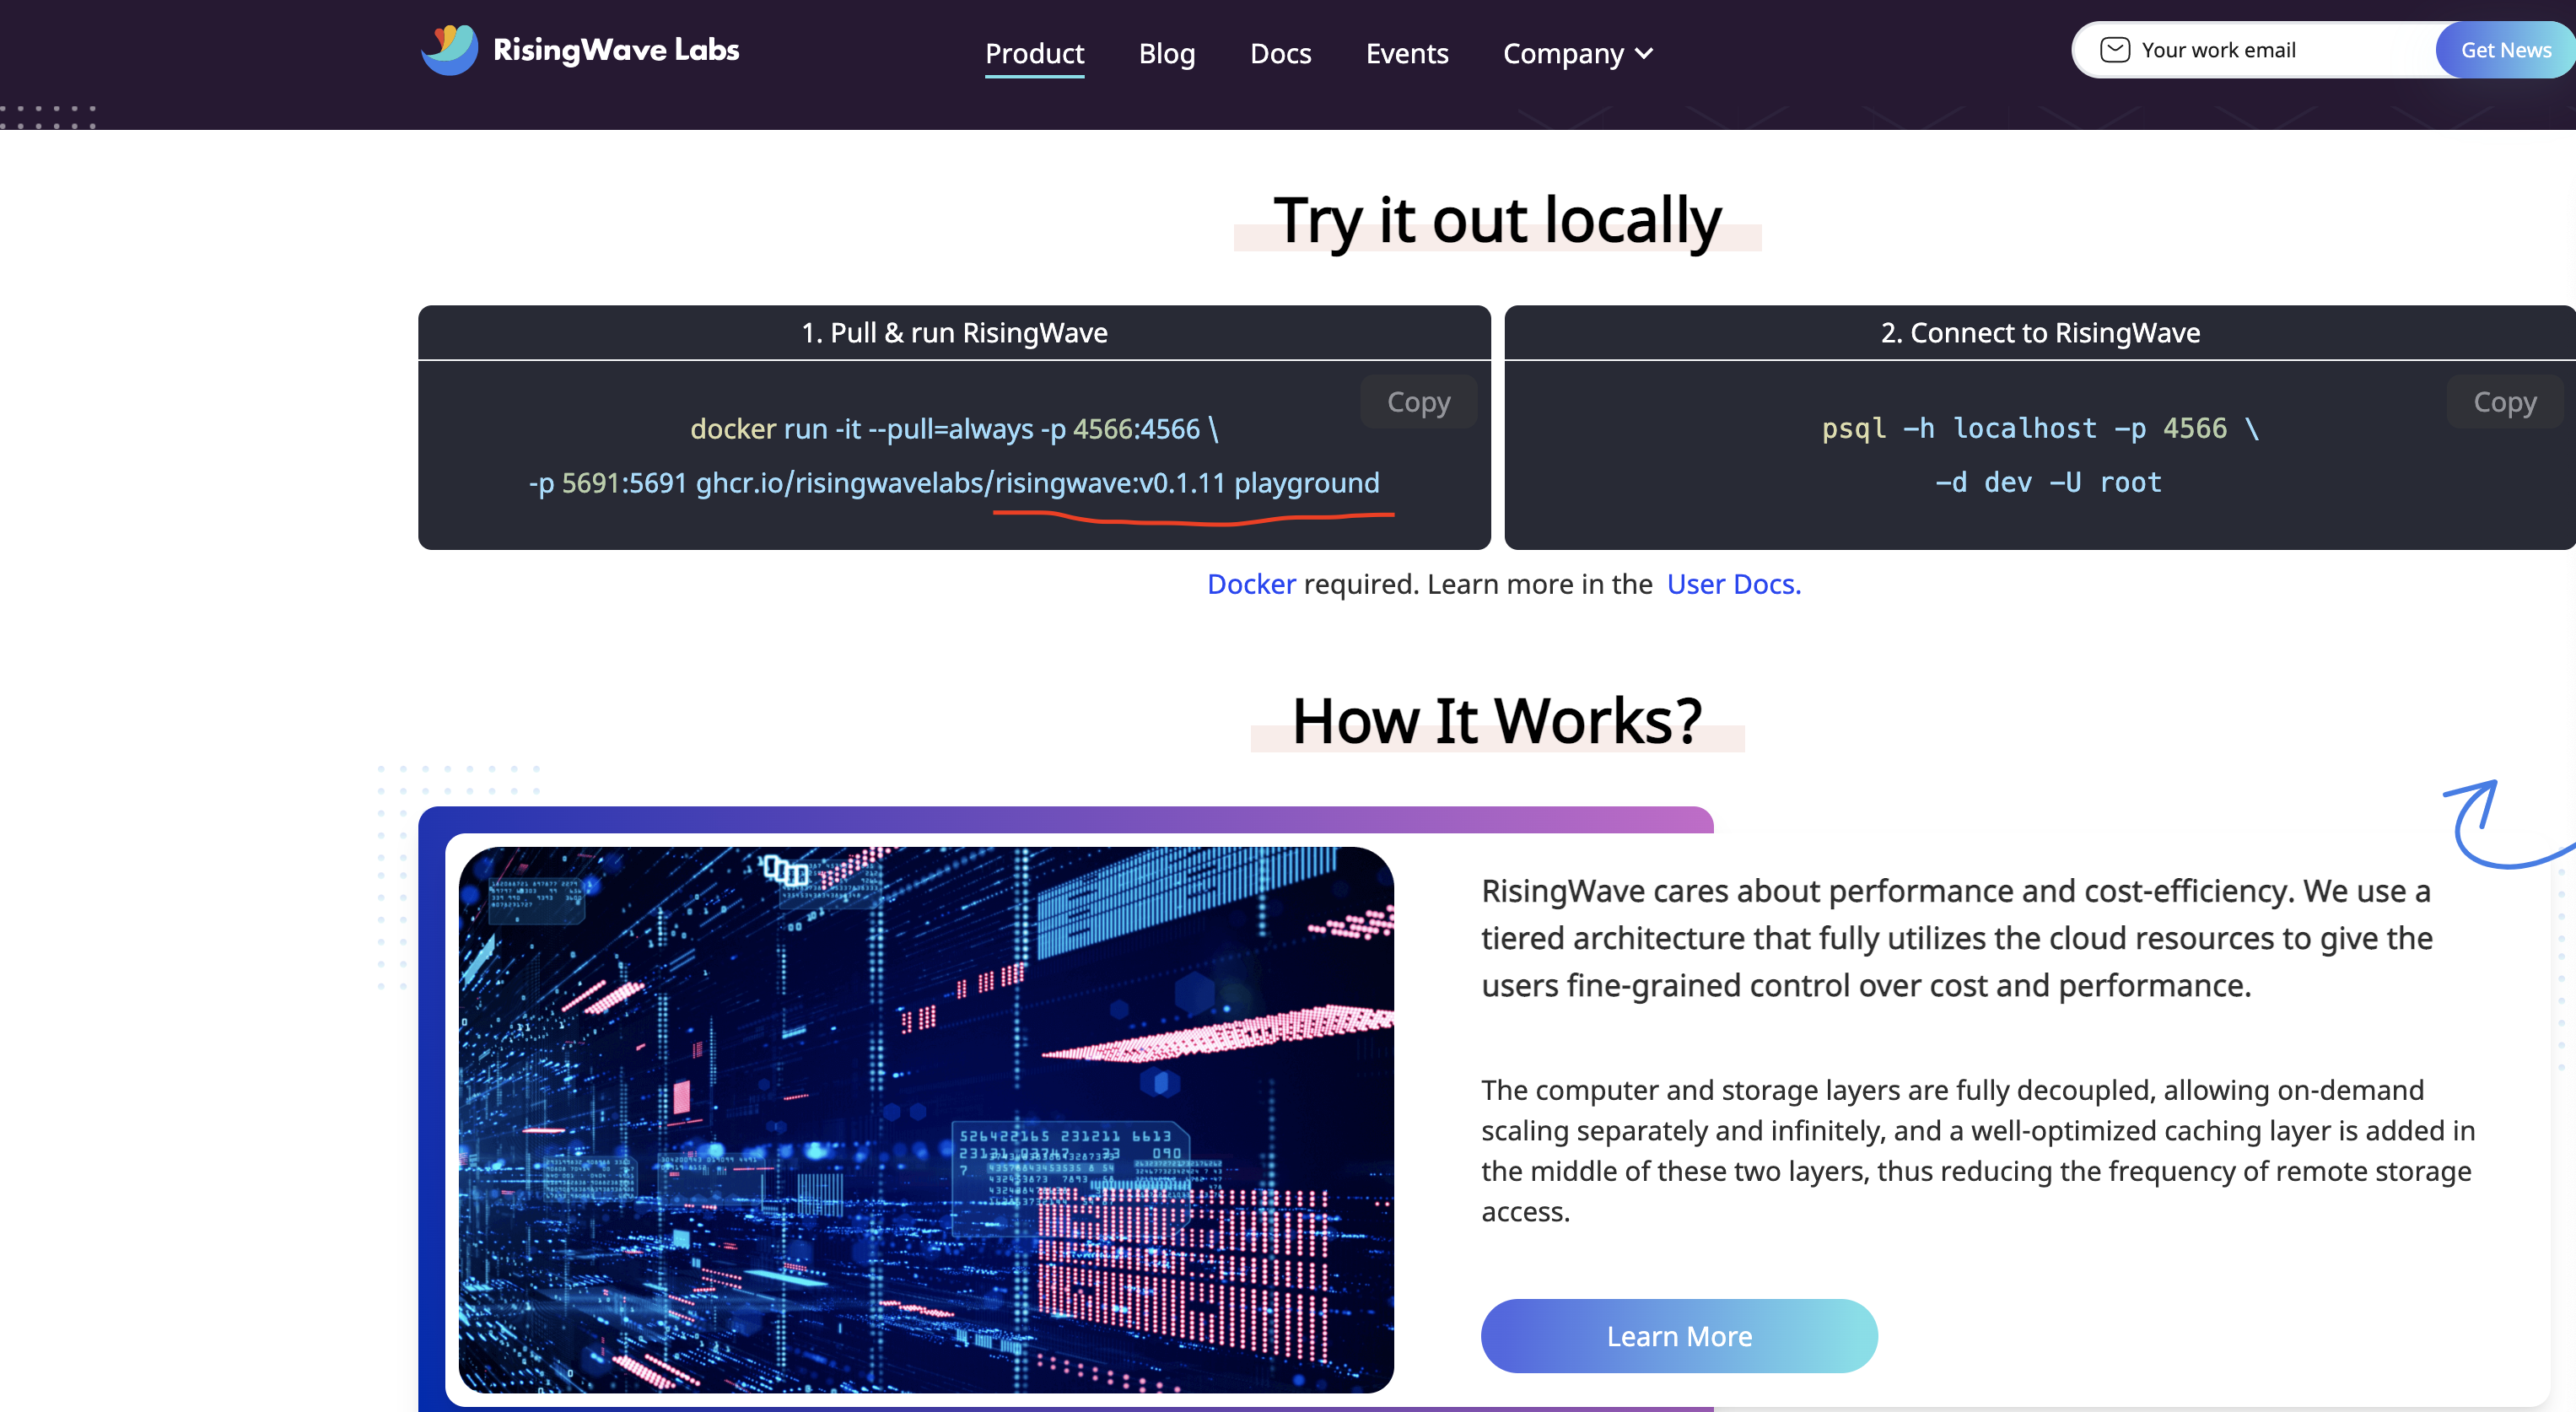Click the Learn More button
Viewport: 2576px width, 1412px height.
click(x=1679, y=1335)
